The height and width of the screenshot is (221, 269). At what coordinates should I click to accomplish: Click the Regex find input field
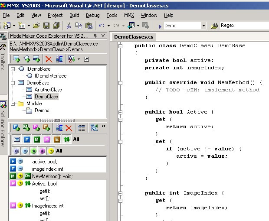[244, 26]
